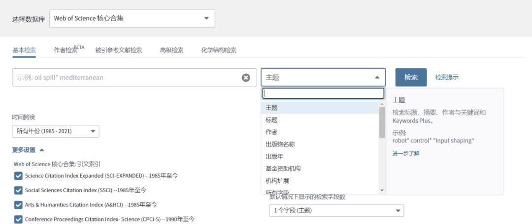Collapse the 主题 search field dropdown
This screenshot has width=532, height=224.
click(x=323, y=77)
